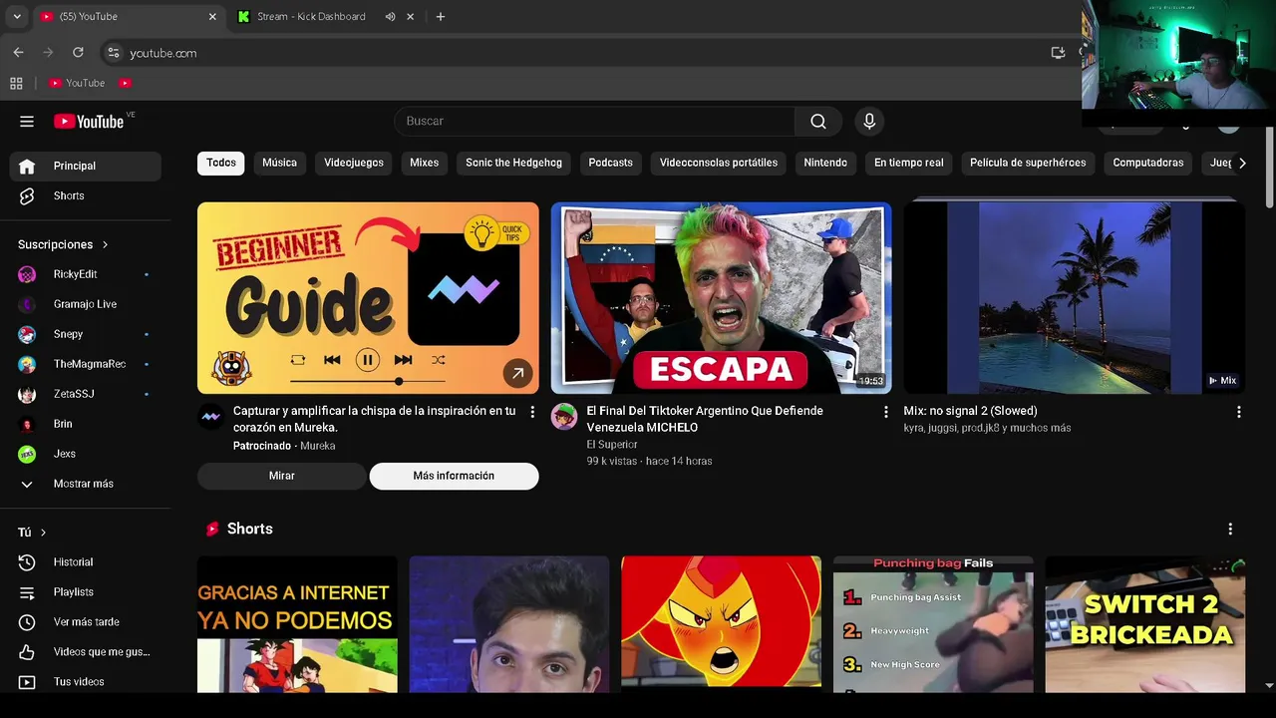1276x718 pixels.
Task: Click YouTube bookmark in bookmarks bar
Action: click(x=78, y=83)
